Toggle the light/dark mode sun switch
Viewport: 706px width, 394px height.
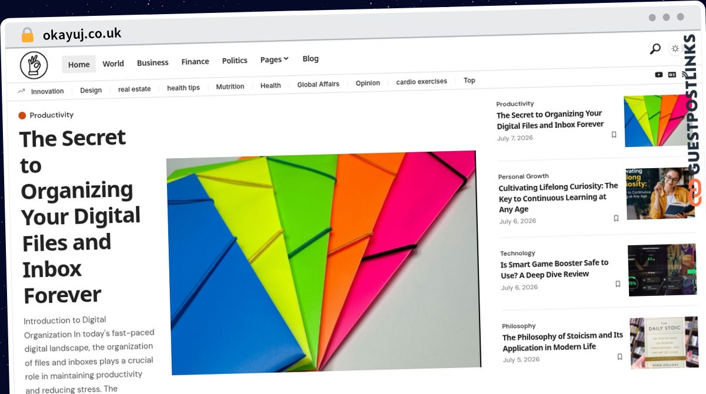pos(675,49)
